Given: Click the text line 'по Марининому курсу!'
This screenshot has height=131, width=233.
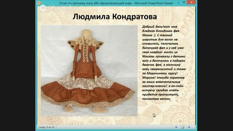Looking at the screenshot, I should [160, 74].
